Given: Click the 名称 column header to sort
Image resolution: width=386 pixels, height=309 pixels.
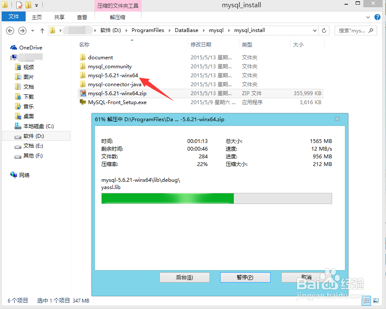Looking at the screenshot, I should (x=84, y=44).
